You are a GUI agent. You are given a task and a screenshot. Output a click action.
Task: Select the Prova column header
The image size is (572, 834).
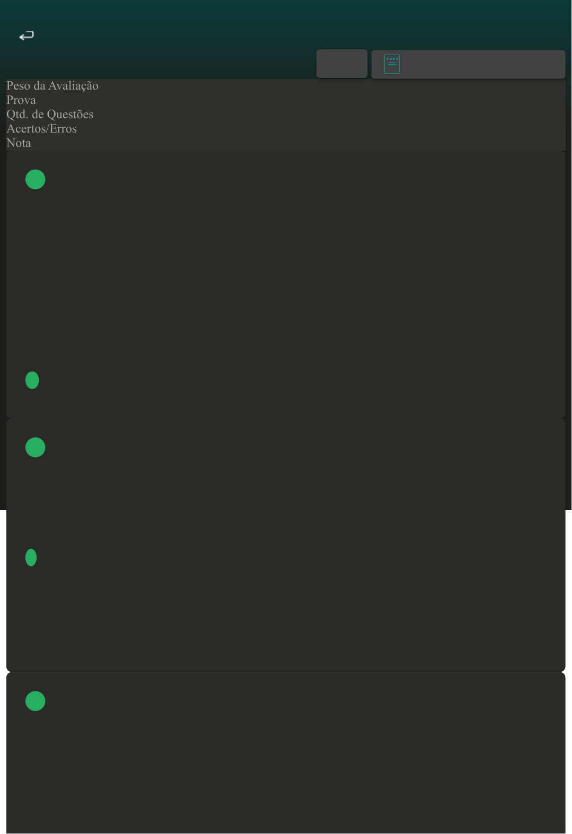21,100
